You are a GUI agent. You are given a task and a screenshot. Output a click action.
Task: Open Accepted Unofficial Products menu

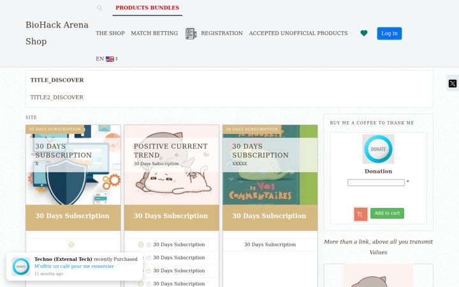(x=298, y=33)
